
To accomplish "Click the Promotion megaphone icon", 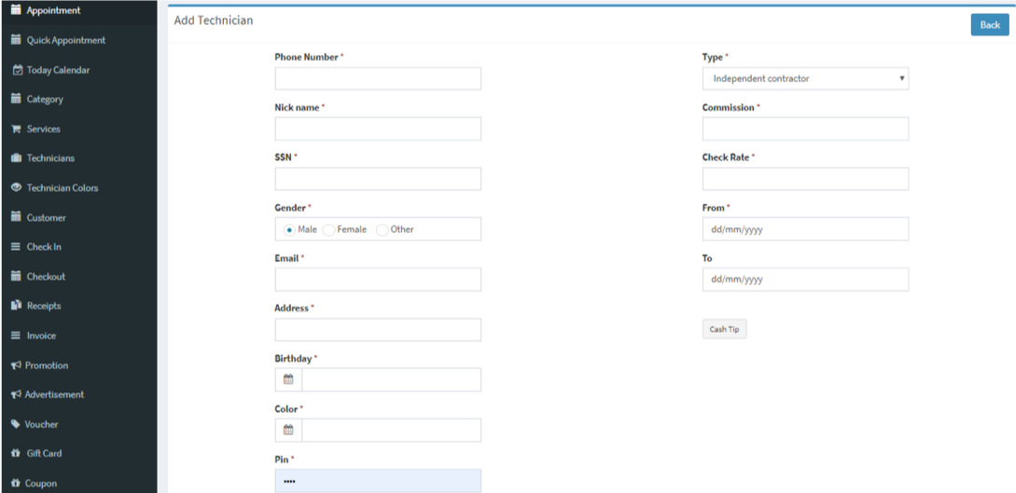I will 16,365.
